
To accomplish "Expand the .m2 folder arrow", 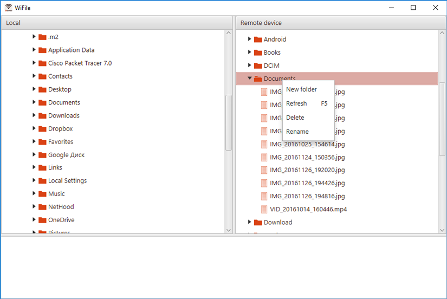I will click(34, 36).
